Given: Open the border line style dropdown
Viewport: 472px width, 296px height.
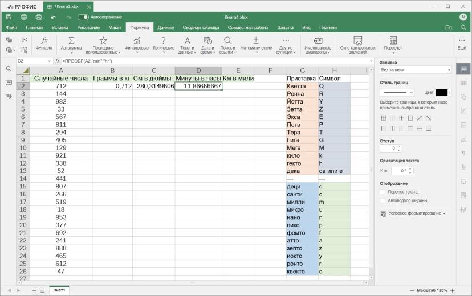Looking at the screenshot, I should click(397, 93).
